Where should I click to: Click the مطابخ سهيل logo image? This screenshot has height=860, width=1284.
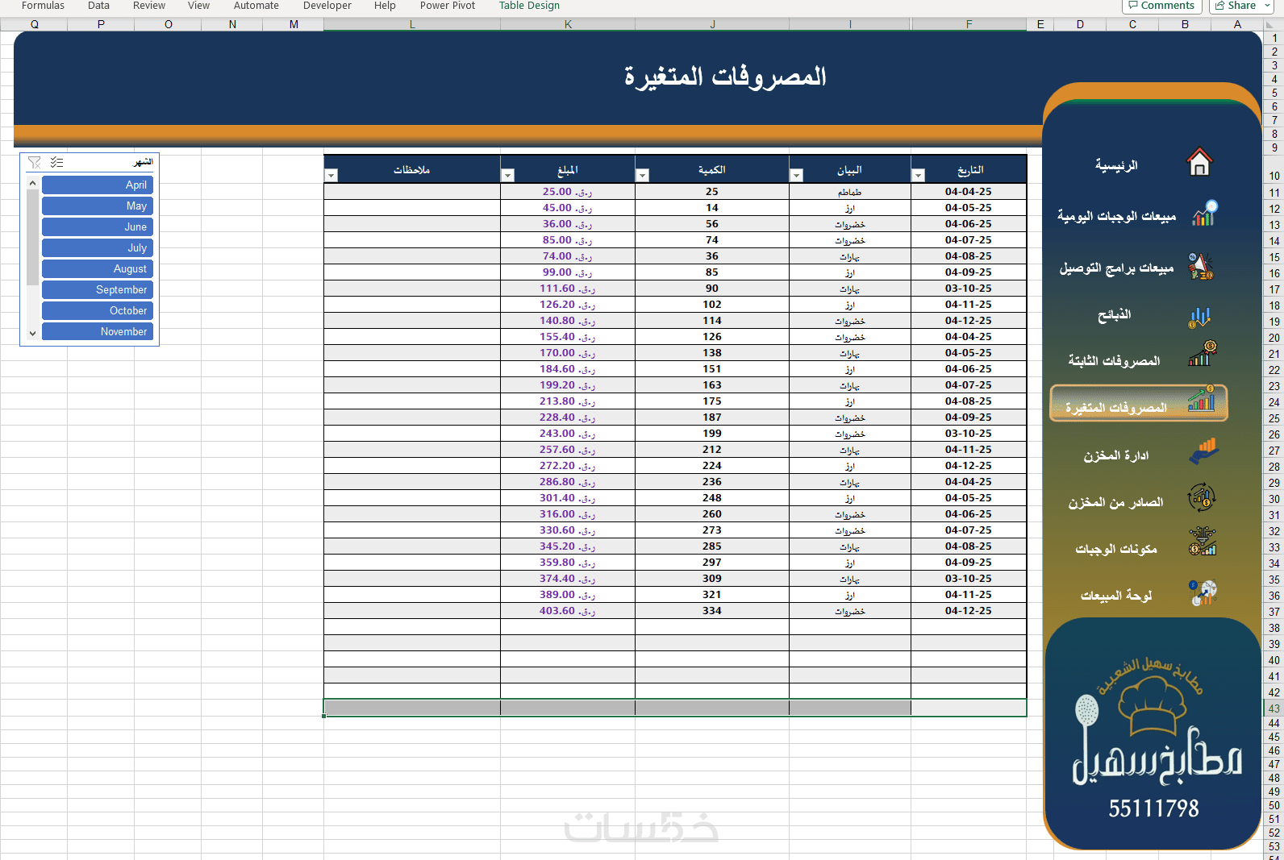point(1153,733)
